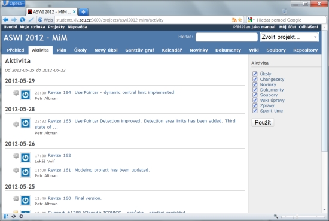Click the closed-tabs trash icon on the tab bar

click(284, 11)
